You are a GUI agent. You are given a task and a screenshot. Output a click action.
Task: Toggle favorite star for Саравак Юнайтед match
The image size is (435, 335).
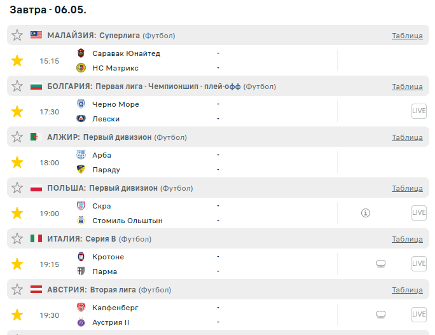click(x=17, y=60)
